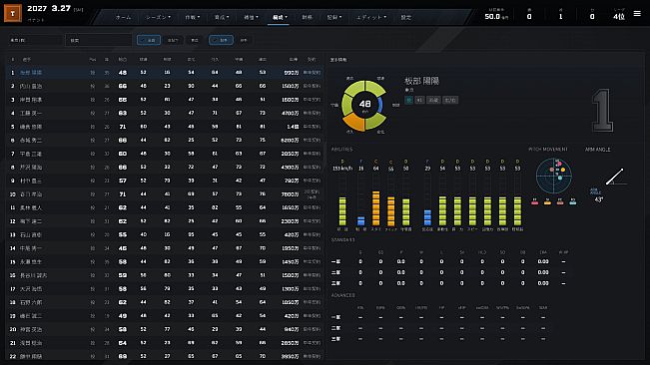650x365 pixels.
Task: Open the 記録 dropdown menu
Action: pos(334,17)
